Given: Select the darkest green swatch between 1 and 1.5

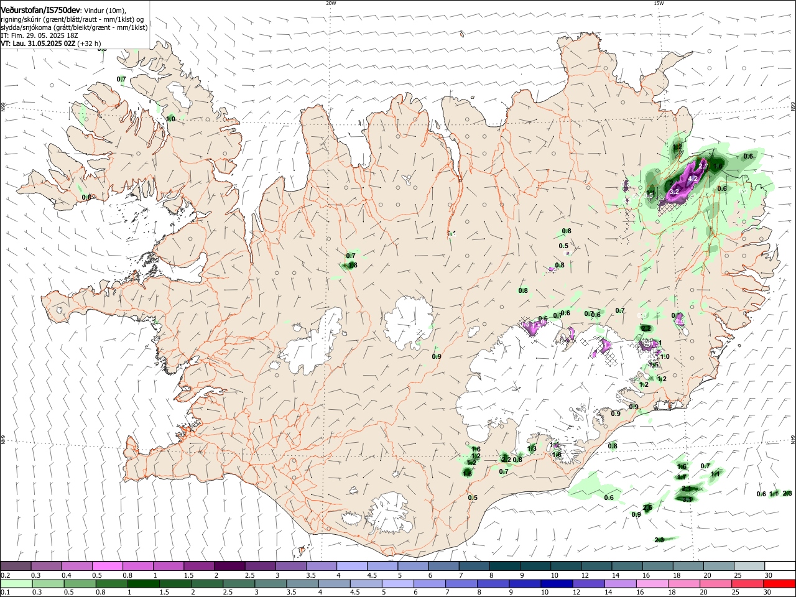Looking at the screenshot, I should [x=143, y=584].
